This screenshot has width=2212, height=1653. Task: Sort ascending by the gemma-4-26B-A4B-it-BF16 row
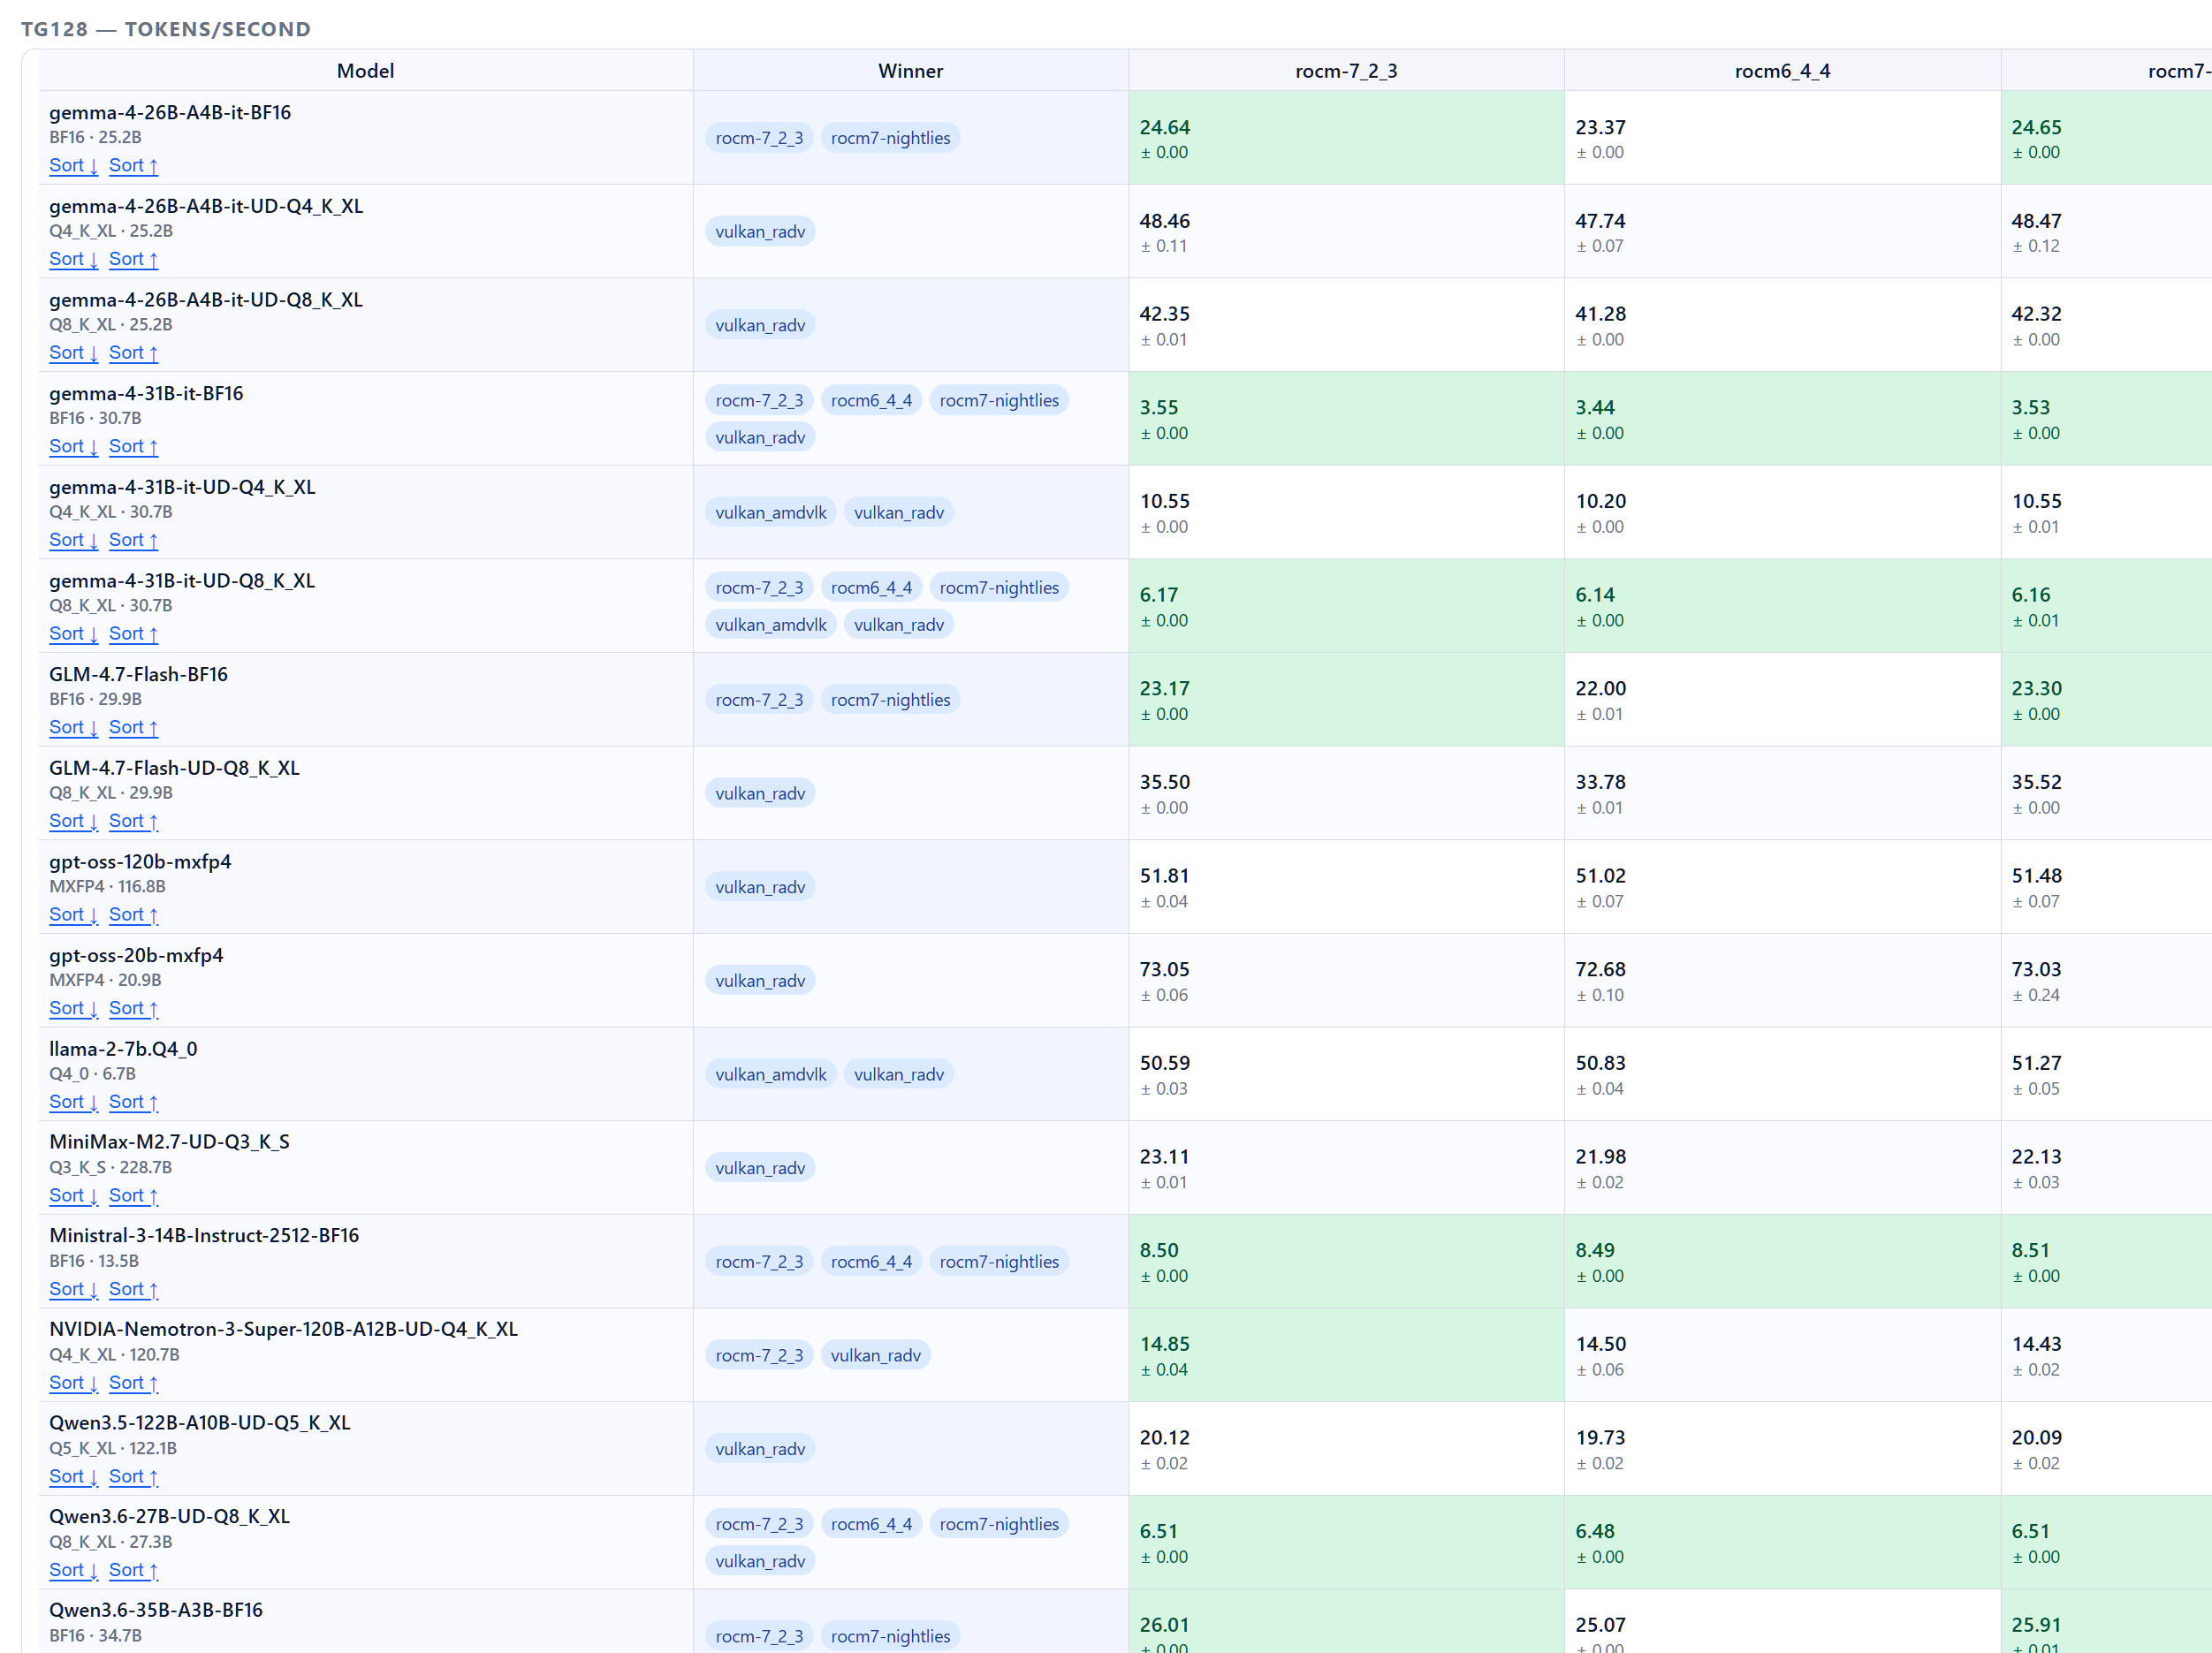coord(133,166)
